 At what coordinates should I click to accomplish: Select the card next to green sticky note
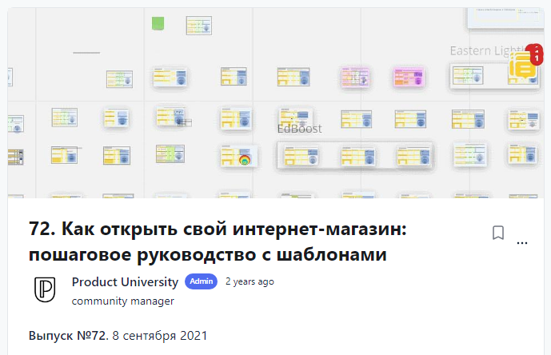click(199, 26)
